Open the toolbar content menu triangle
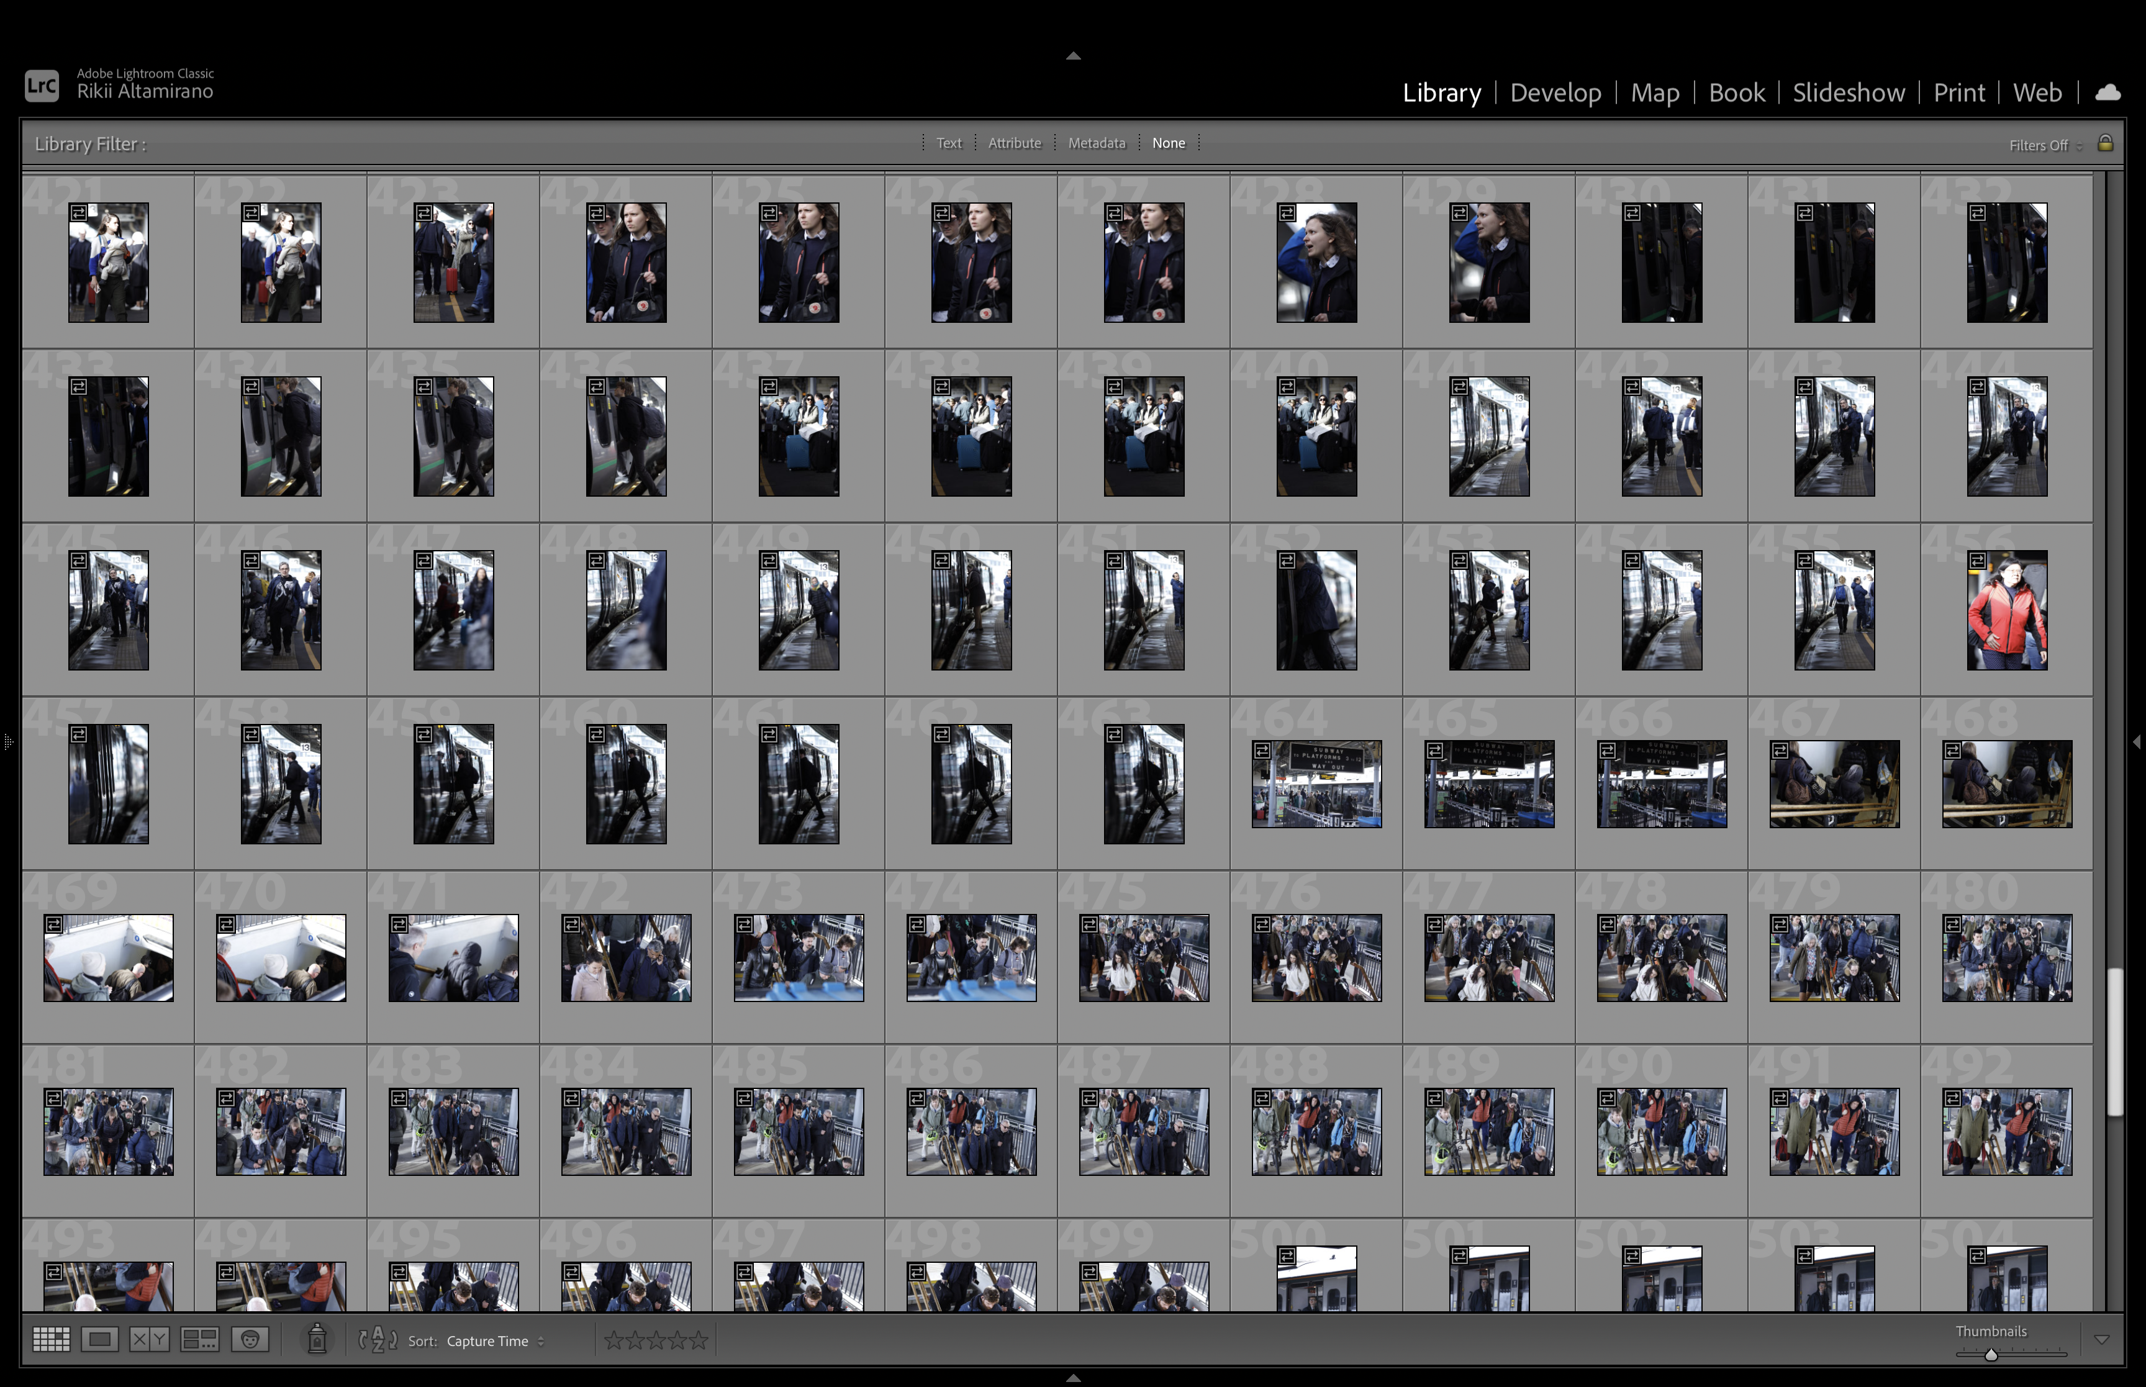 (x=2102, y=1340)
